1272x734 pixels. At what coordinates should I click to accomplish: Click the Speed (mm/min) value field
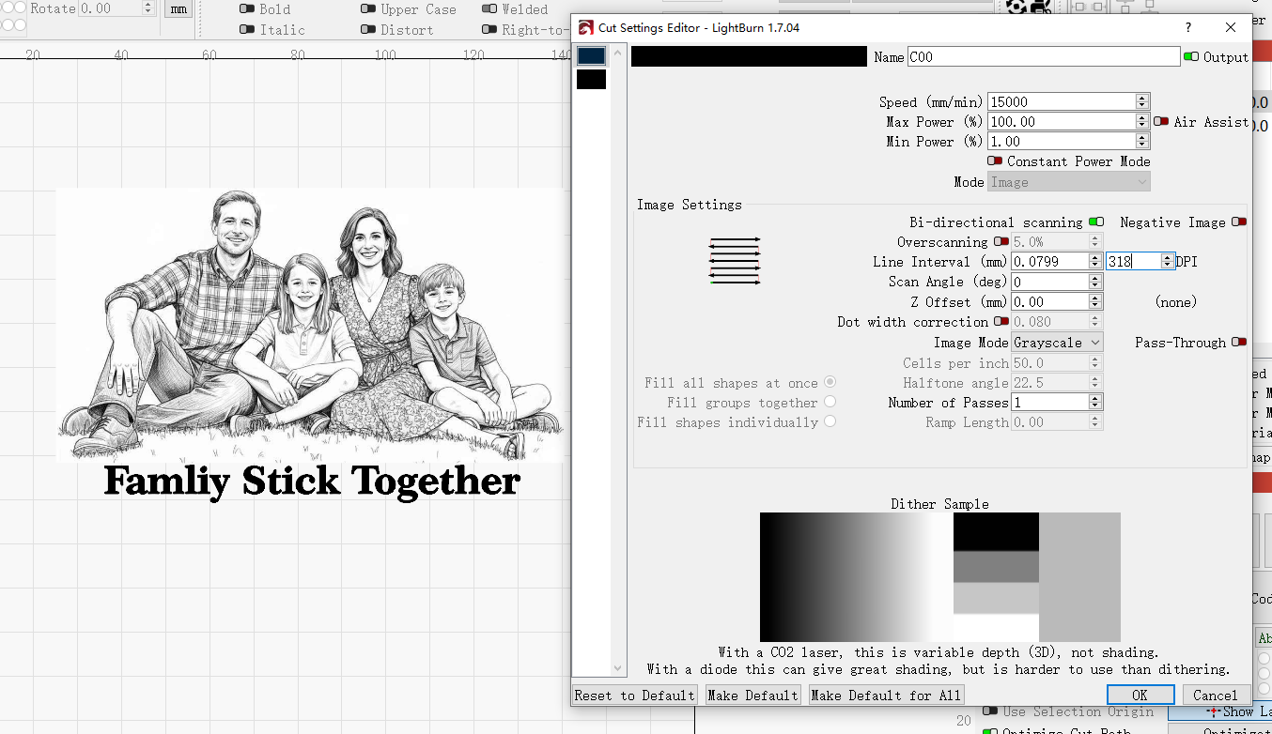tap(1062, 101)
